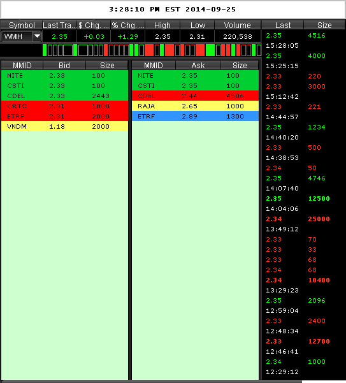The height and width of the screenshot is (383, 346).
Task: Click the MMID header of the Ask table
Action: (154, 65)
